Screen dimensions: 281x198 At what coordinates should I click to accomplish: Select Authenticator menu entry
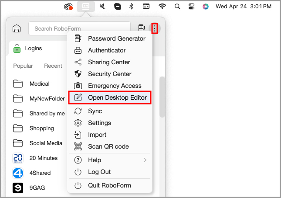[110, 50]
